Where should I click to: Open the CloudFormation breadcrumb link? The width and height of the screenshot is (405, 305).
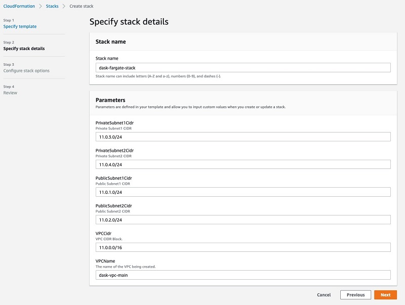click(19, 6)
